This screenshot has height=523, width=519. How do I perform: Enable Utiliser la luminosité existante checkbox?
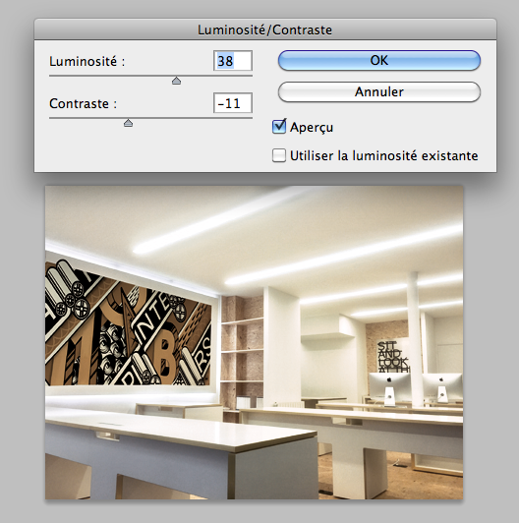point(279,155)
